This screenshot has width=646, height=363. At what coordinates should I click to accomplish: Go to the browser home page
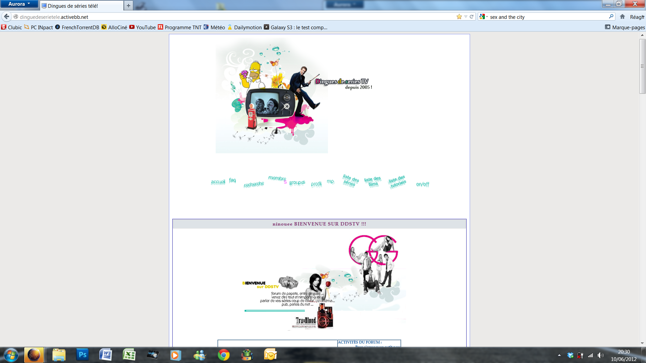coord(622,17)
